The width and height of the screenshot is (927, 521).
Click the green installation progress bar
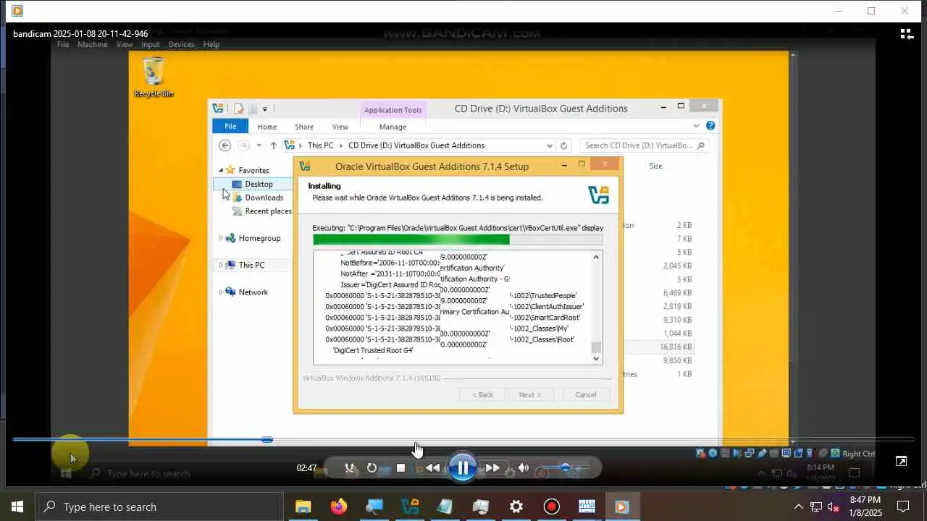pyautogui.click(x=457, y=240)
